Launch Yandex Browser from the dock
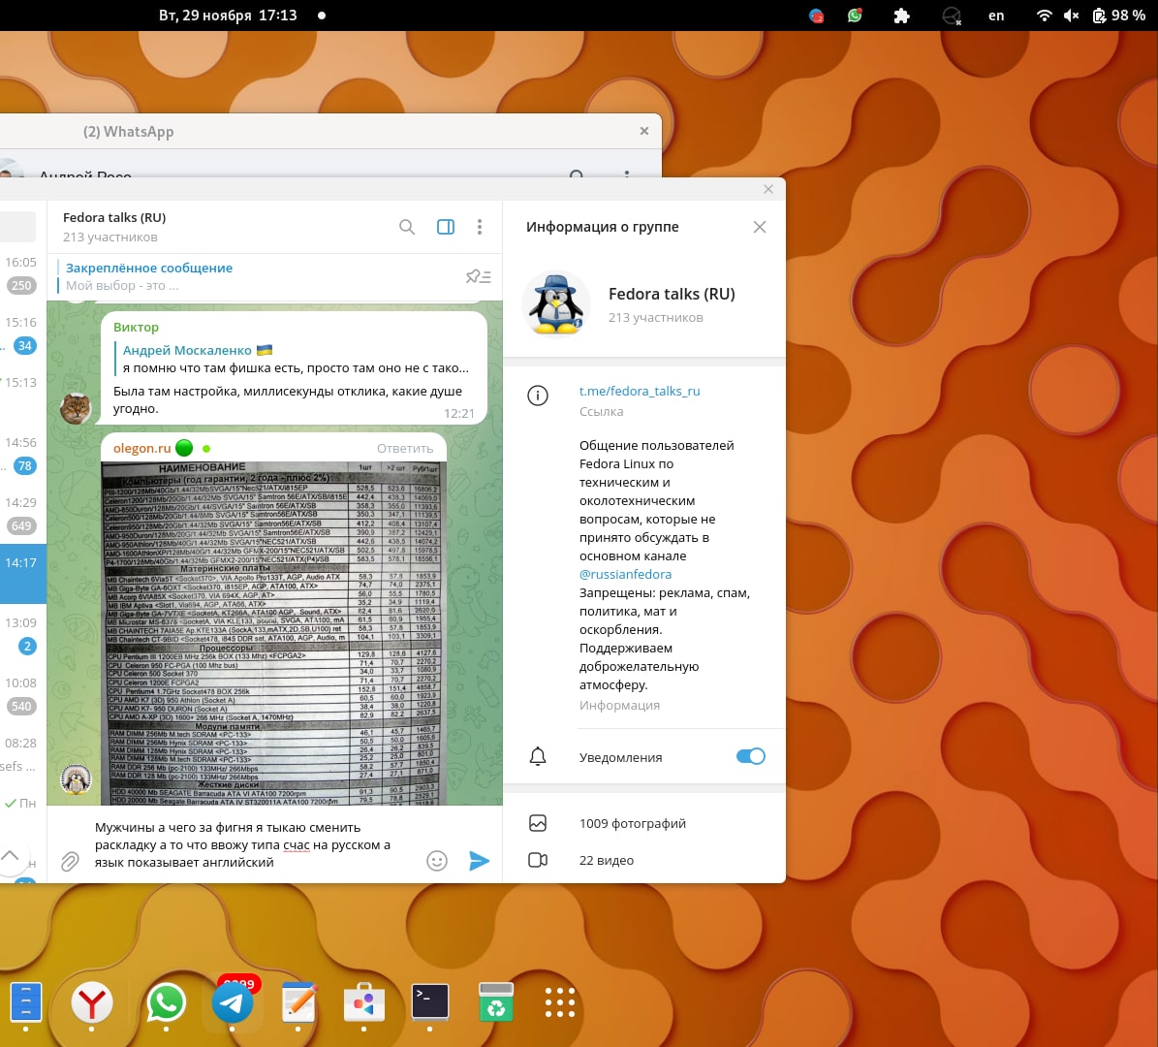Image resolution: width=1158 pixels, height=1047 pixels. click(92, 1003)
